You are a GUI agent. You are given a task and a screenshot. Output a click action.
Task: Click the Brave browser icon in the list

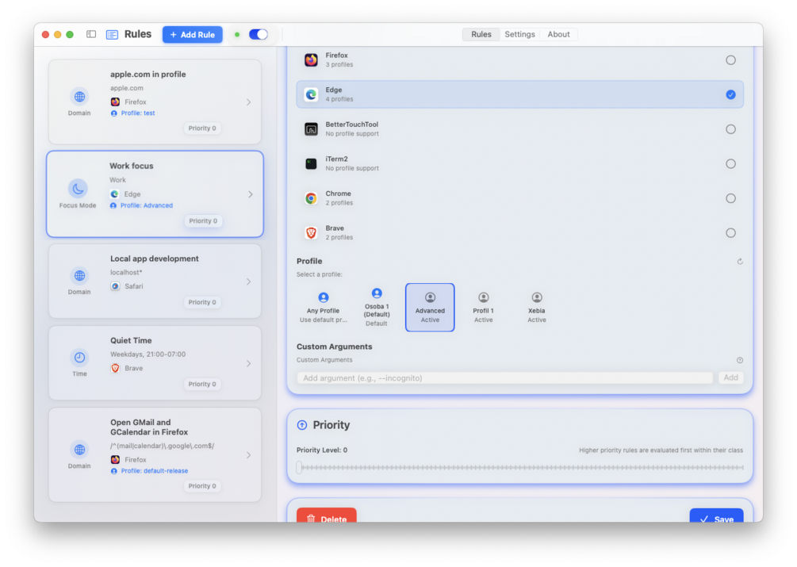[x=311, y=232]
